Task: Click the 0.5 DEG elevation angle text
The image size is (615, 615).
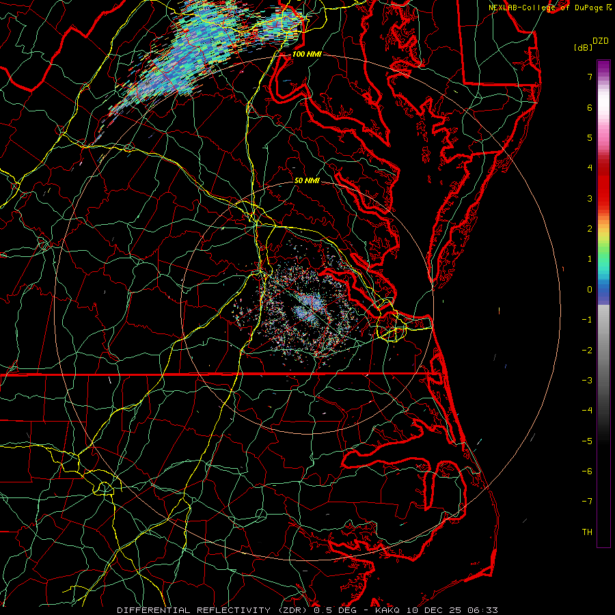Action: [x=335, y=610]
